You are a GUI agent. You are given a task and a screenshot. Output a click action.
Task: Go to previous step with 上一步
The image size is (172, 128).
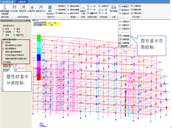click(x=91, y=6)
